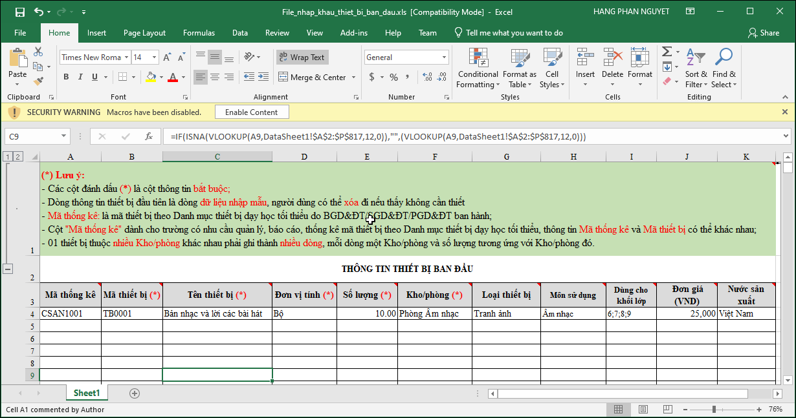Open the font size dropdown
This screenshot has height=418, width=796.
(154, 57)
